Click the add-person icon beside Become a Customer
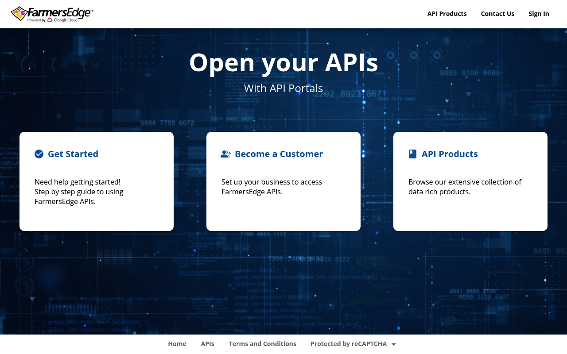Viewport: 567px width, 354px height. (x=226, y=154)
